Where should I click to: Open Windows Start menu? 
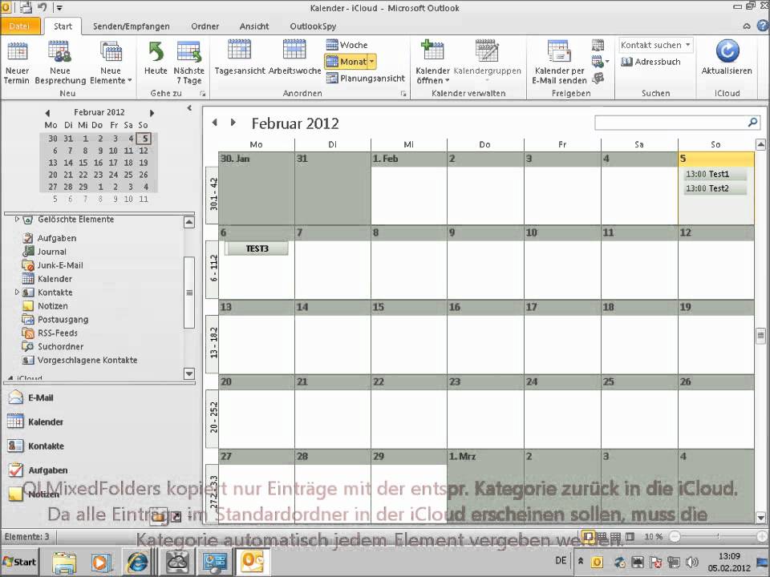tap(19, 562)
